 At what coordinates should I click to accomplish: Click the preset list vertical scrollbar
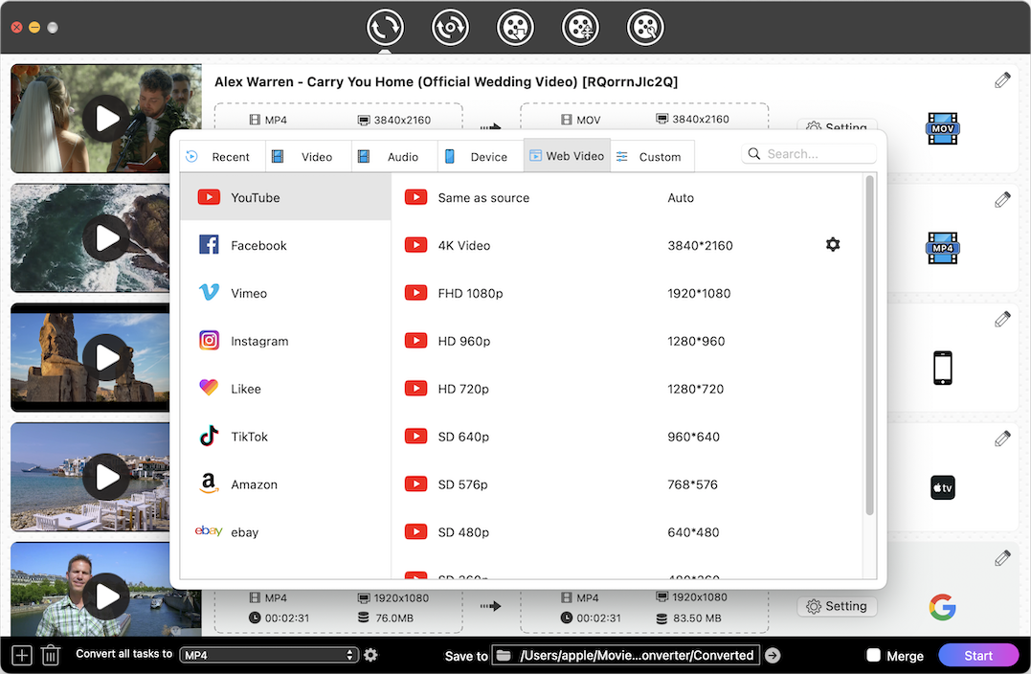(x=869, y=345)
